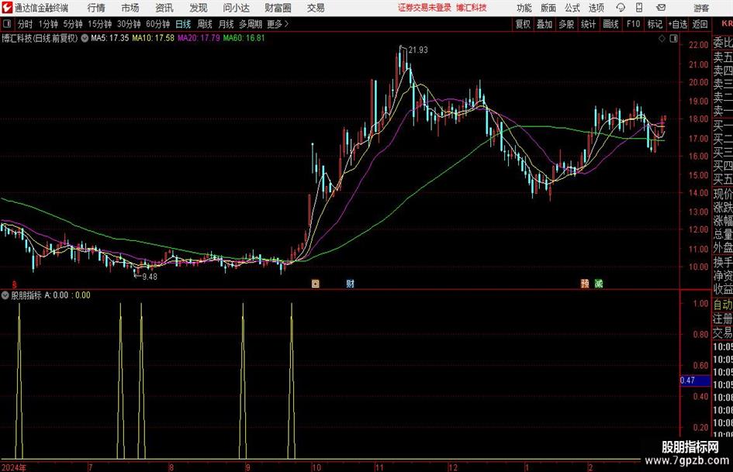Expand the main chart indicator dropdown arrow
Screen dimensions: 733x472
tap(85, 38)
